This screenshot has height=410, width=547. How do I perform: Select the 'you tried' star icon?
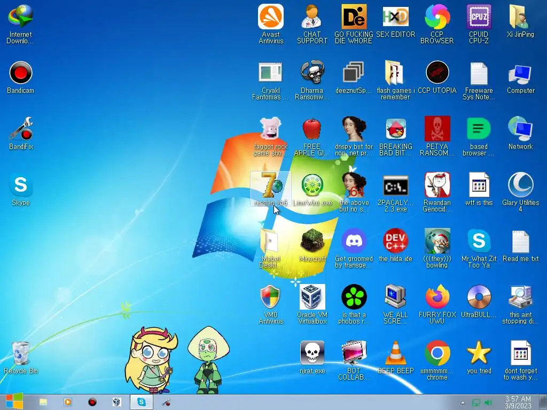tap(479, 358)
